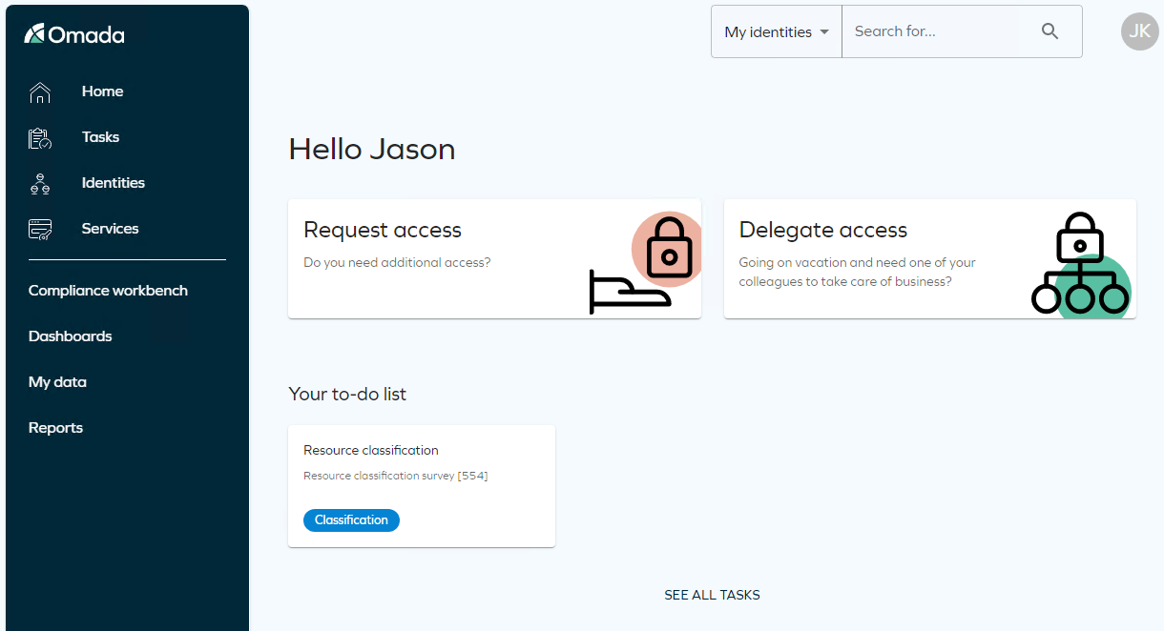Click the Omada logo

(x=74, y=35)
